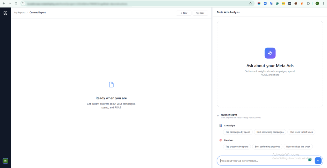Go to My Reports breadcrumb
The image size is (327, 168).
point(20,13)
